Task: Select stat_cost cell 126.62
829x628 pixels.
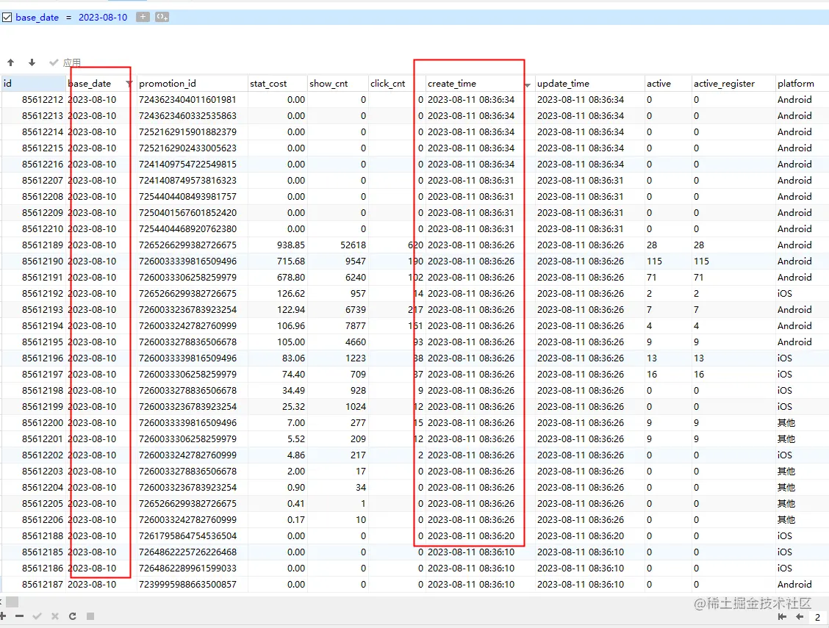Action: click(278, 293)
